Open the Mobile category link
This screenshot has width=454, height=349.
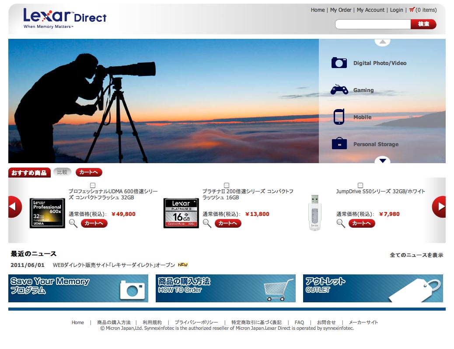click(362, 117)
